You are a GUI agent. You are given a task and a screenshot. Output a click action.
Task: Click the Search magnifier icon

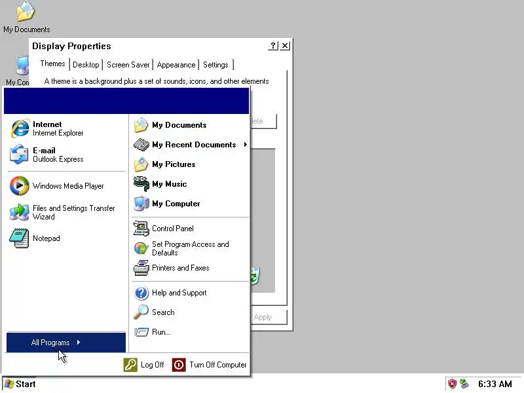(141, 312)
